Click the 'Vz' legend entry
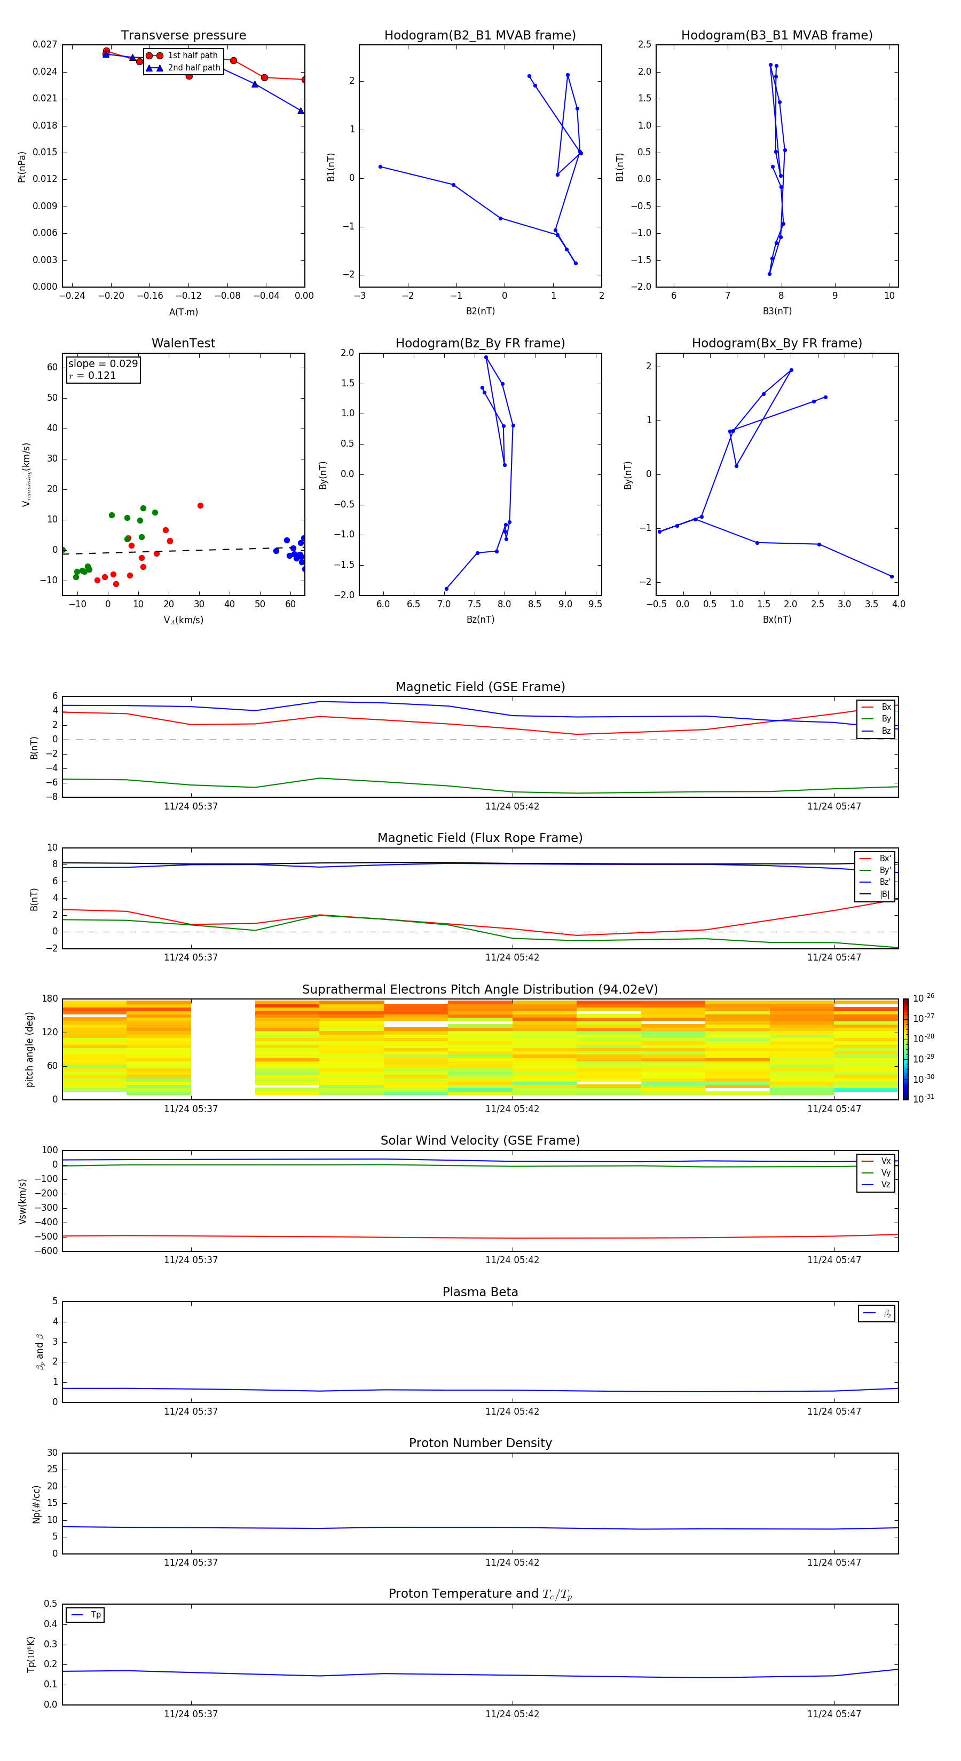Viewport: 961px width, 1761px height. [876, 1184]
